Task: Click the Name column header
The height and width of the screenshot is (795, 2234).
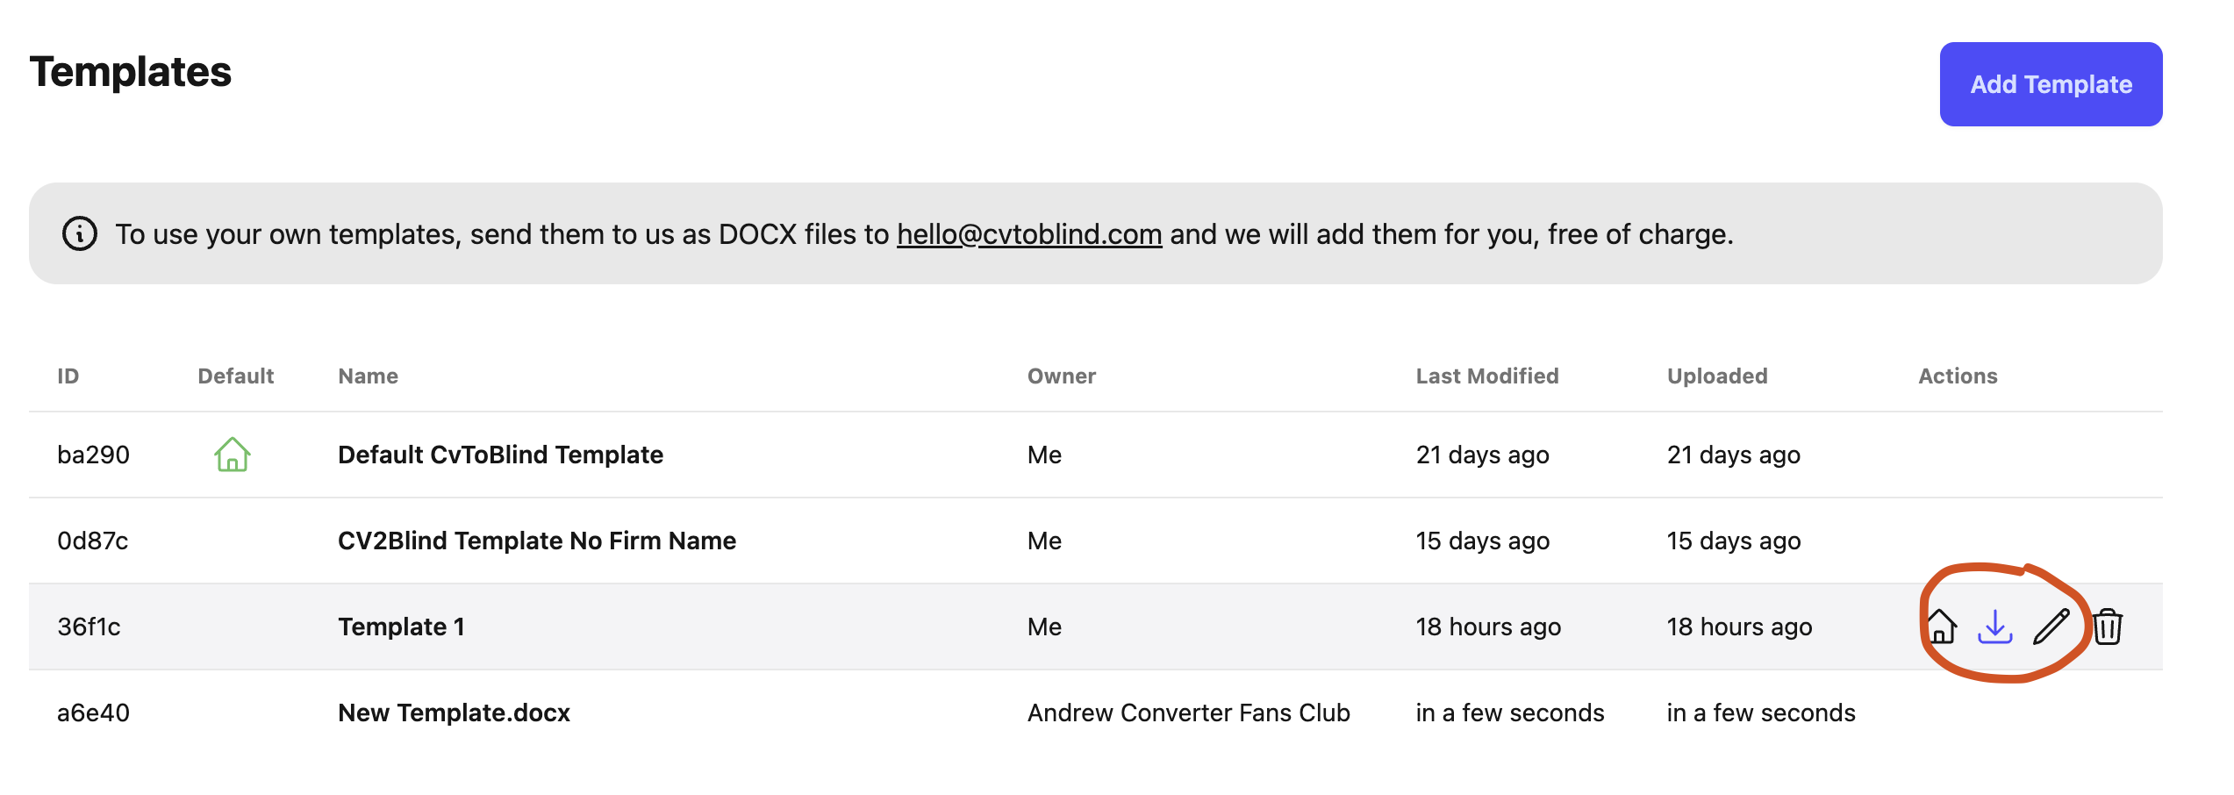Action: coord(369,376)
